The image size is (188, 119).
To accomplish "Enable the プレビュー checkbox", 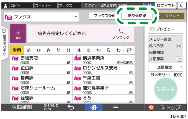I will (x=152, y=29).
